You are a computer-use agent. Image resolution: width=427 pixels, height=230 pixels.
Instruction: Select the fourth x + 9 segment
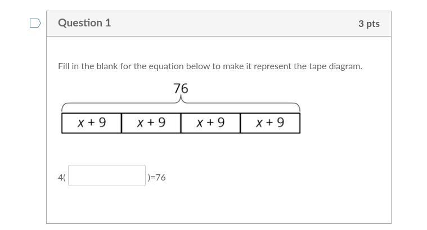tap(270, 123)
